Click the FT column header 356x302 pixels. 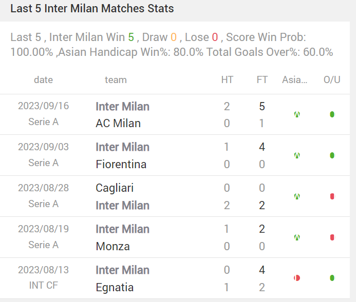click(x=262, y=80)
